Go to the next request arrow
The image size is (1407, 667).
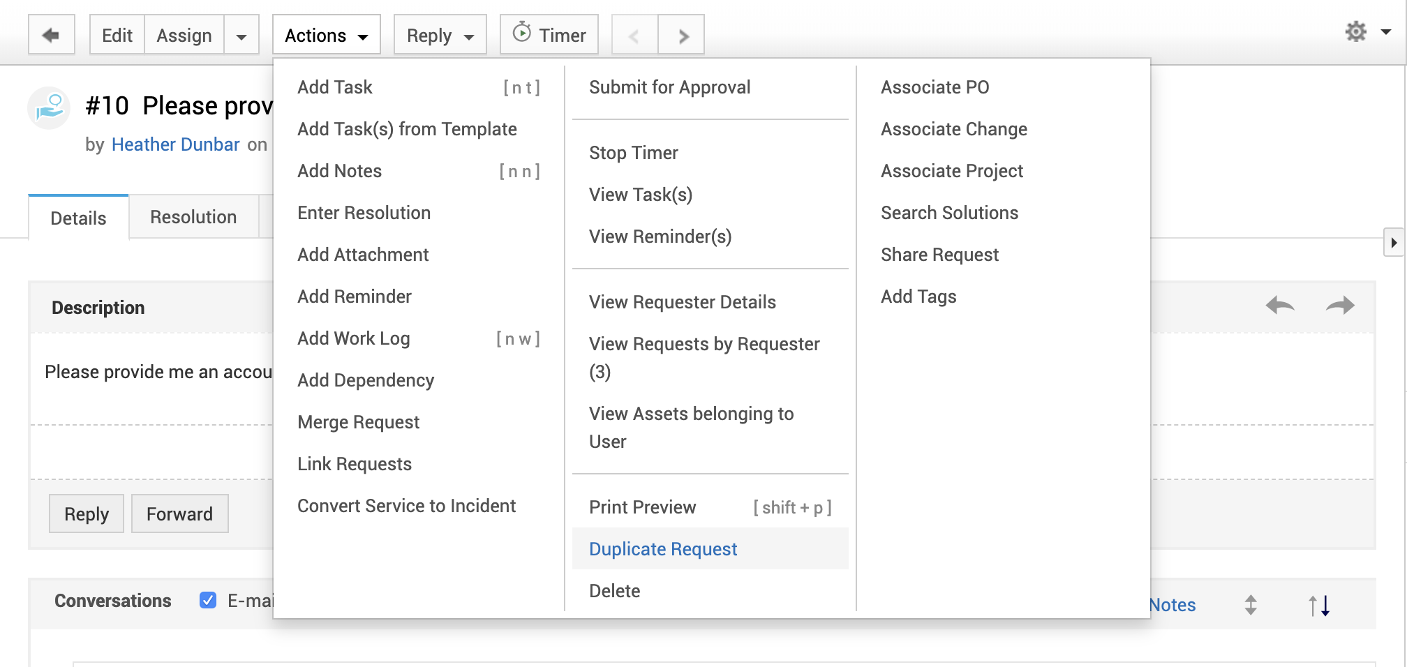(x=682, y=36)
